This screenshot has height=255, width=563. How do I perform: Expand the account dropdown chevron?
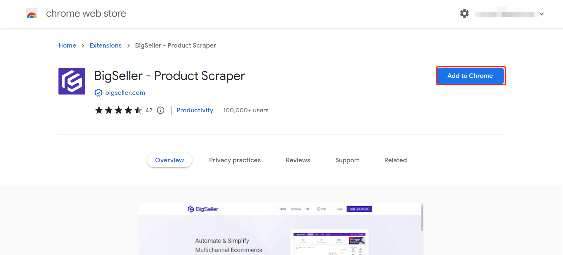pyautogui.click(x=542, y=14)
